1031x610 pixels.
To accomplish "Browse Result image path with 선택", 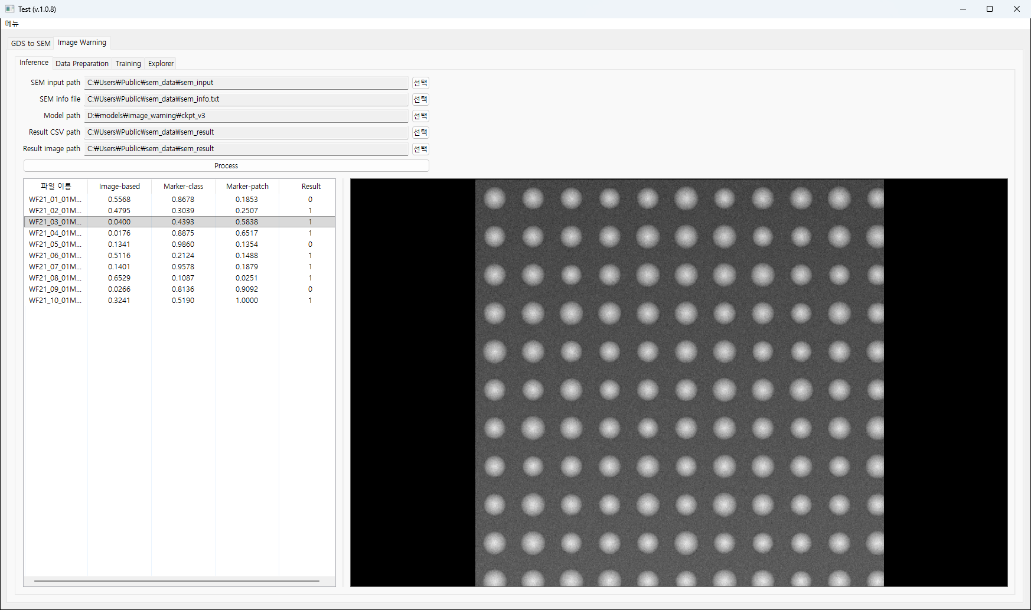I will tap(420, 149).
